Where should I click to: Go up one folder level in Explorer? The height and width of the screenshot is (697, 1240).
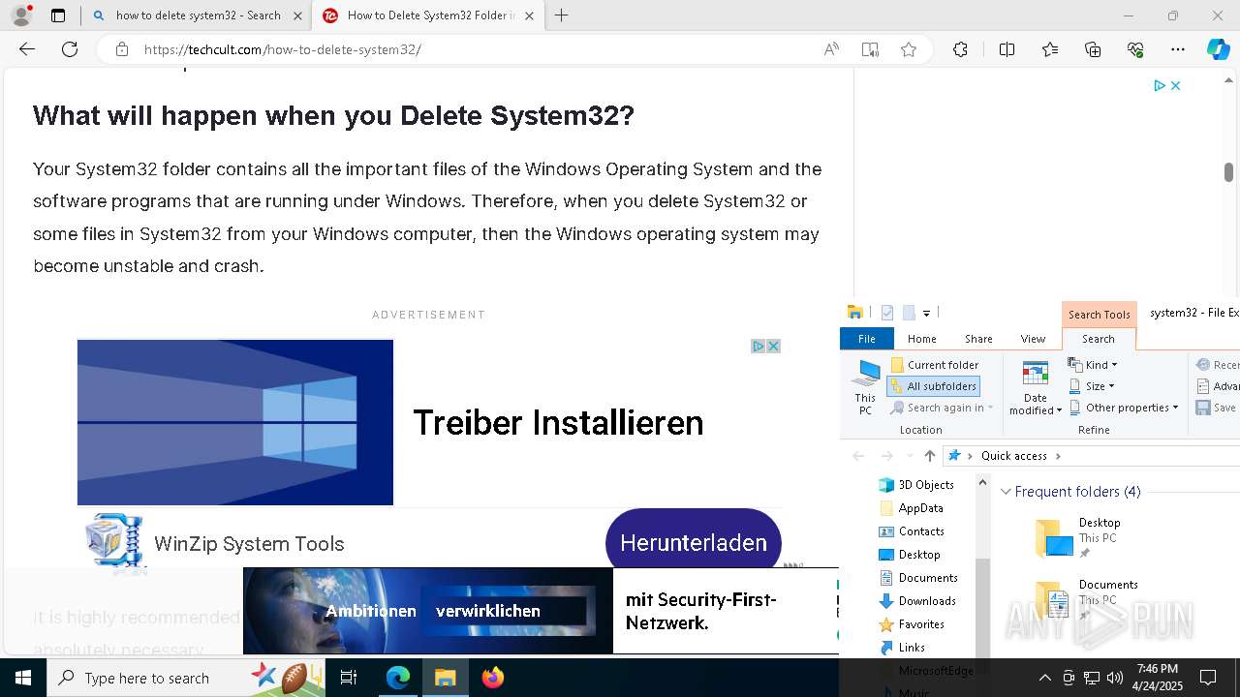pyautogui.click(x=930, y=456)
